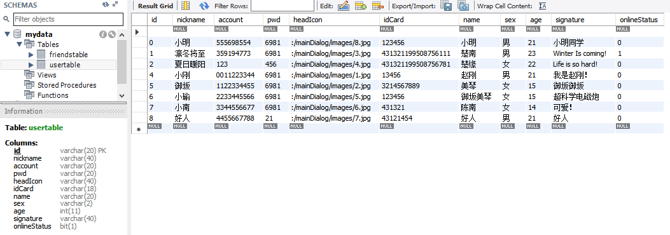Image resolution: width=670 pixels, height=235 pixels.
Task: Toggle wrap cell content icon
Action: [x=542, y=6]
